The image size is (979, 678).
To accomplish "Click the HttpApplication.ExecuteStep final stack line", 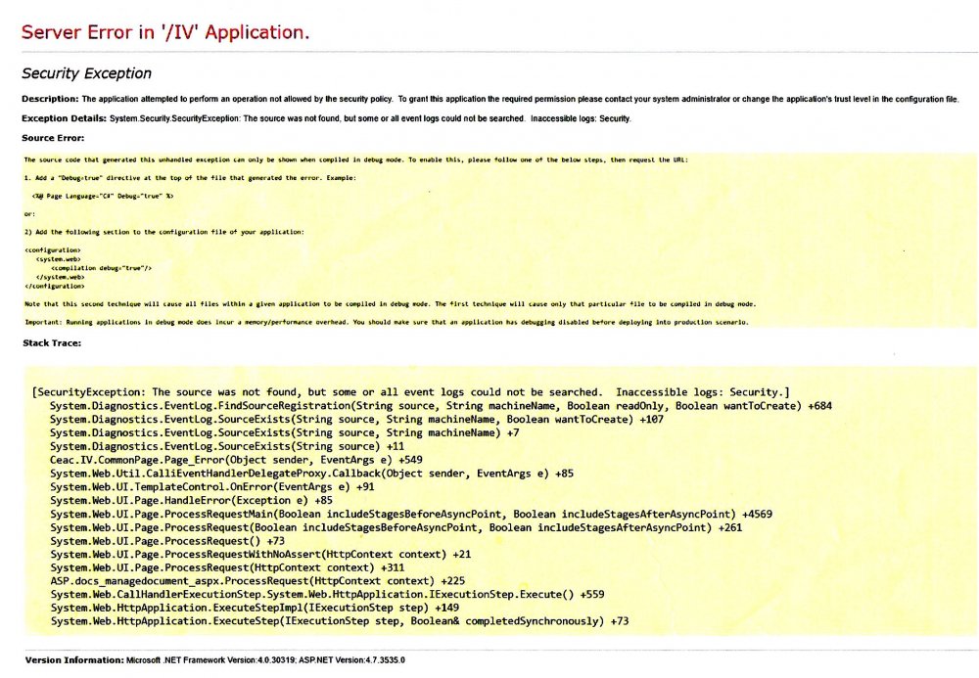I will pos(339,621).
